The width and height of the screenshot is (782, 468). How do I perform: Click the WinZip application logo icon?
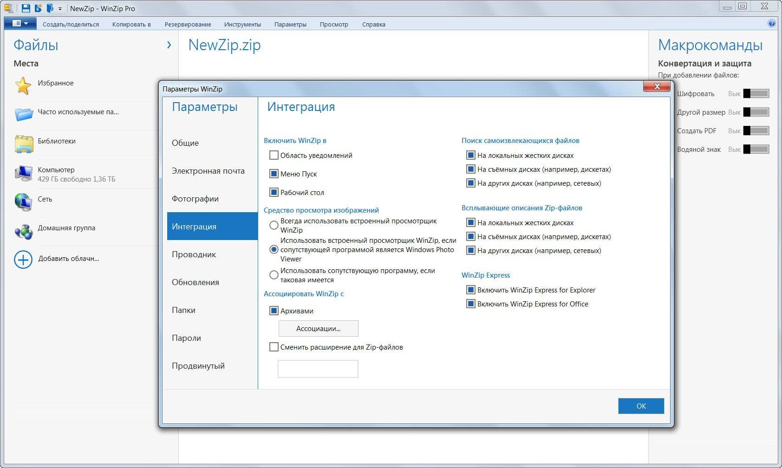click(8, 8)
